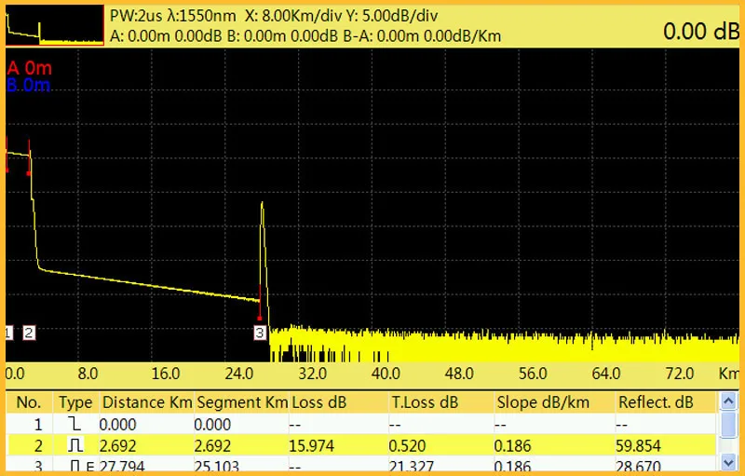Click the event table scroll up arrow

728,401
